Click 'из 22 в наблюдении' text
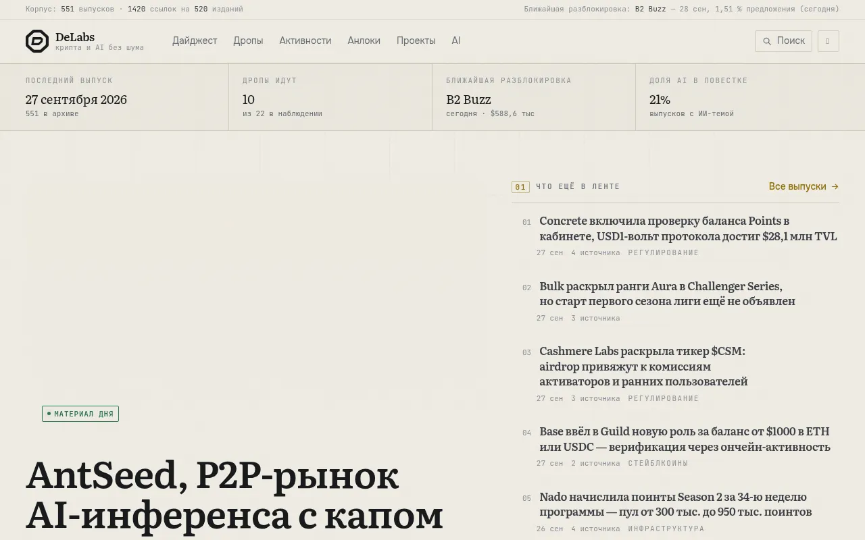The image size is (865, 540). (282, 114)
